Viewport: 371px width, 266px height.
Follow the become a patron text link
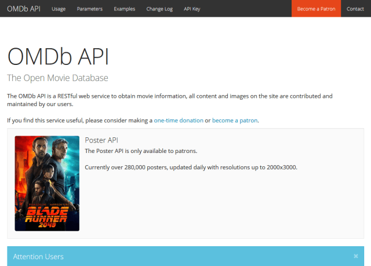(235, 121)
